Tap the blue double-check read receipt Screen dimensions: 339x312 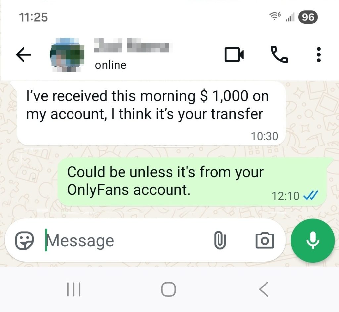point(311,196)
